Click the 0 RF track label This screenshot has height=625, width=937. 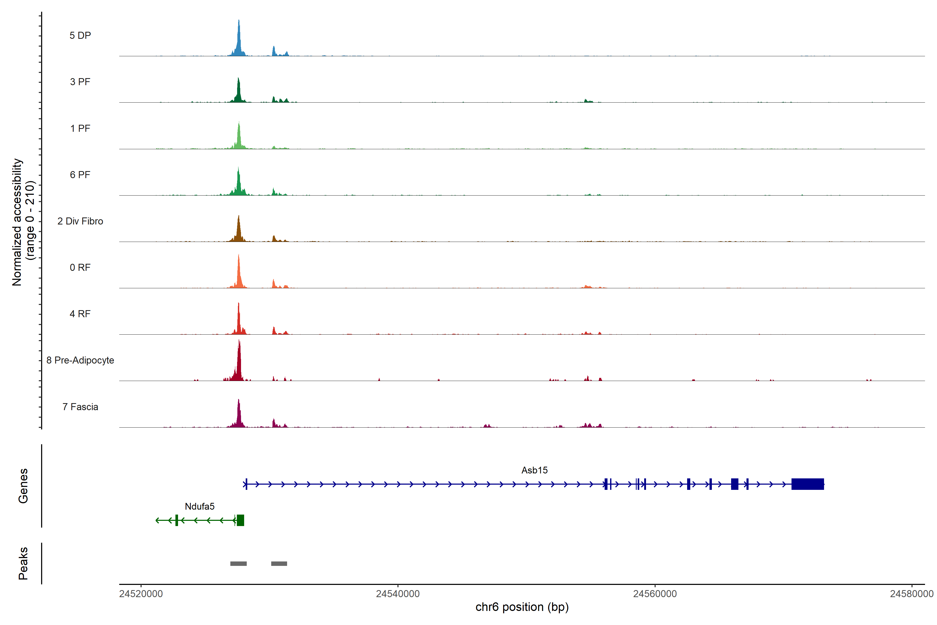[80, 267]
